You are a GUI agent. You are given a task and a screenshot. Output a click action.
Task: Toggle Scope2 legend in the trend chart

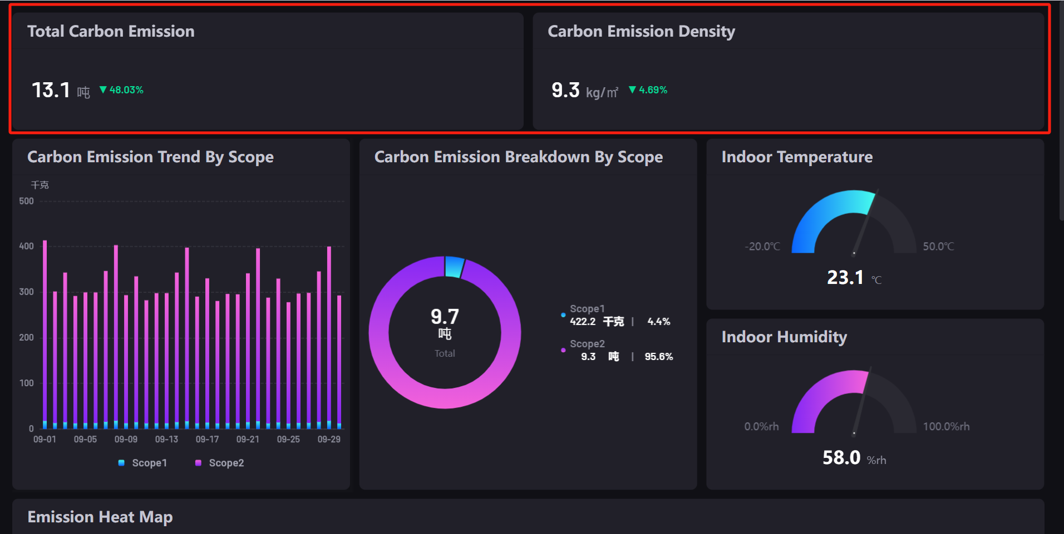[x=220, y=463]
